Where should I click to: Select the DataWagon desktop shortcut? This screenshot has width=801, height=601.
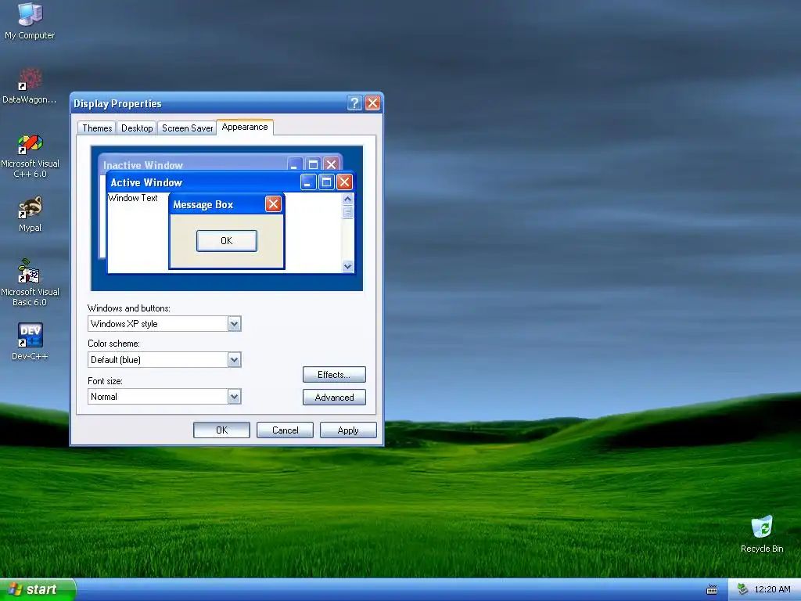click(x=30, y=86)
